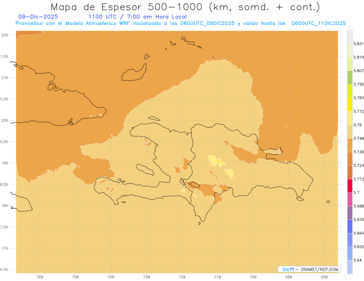
Task: Click the '19N' latitude tick label
Action: click(x=5, y=163)
